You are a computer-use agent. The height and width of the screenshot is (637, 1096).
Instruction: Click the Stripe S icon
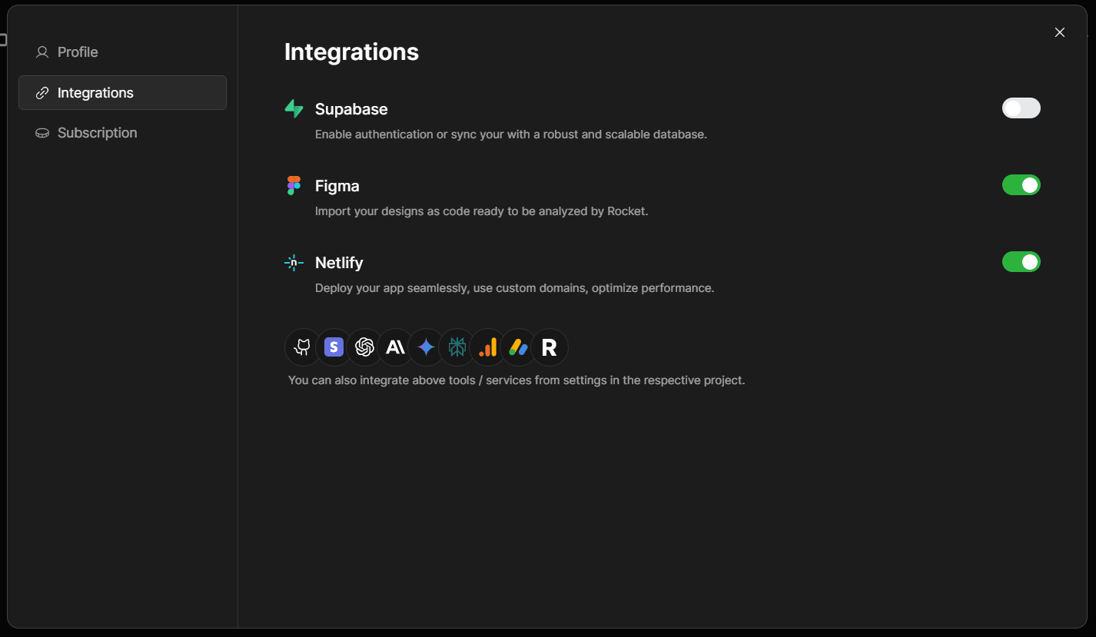tap(334, 347)
